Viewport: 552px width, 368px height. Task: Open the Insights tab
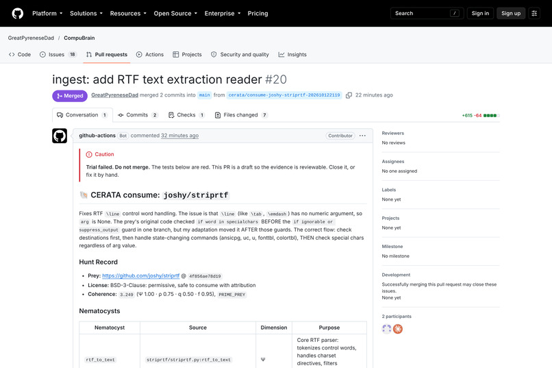[292, 55]
